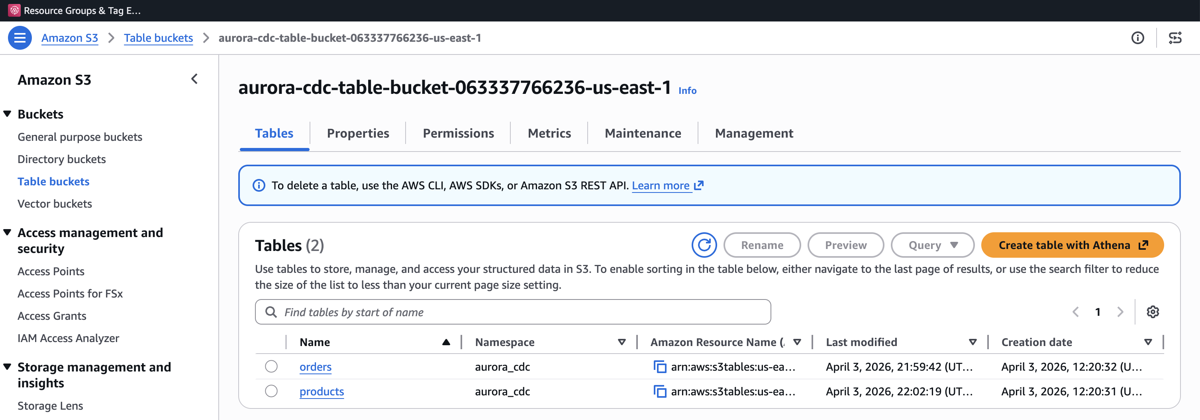
Task: Click the Resource Groups & Tag Editor icon
Action: [x=14, y=10]
